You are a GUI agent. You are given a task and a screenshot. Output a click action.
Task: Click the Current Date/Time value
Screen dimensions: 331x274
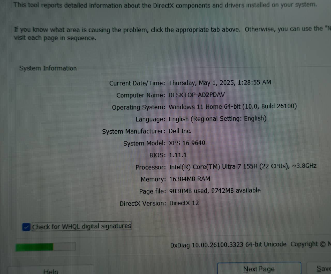219,82
